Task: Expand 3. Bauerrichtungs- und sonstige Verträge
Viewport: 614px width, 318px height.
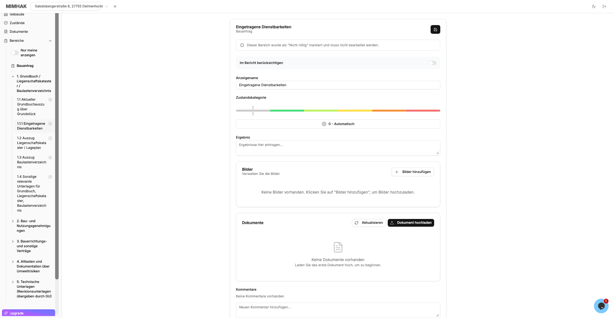Action: click(x=13, y=241)
